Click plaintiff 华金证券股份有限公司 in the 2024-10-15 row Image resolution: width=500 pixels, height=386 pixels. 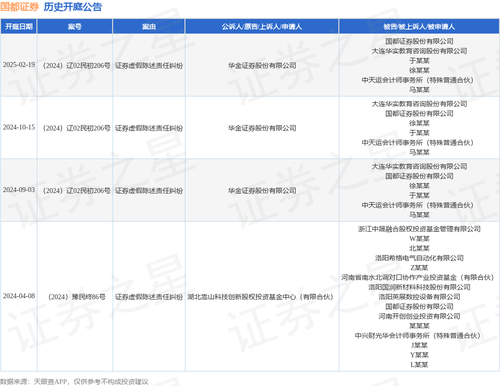click(262, 128)
